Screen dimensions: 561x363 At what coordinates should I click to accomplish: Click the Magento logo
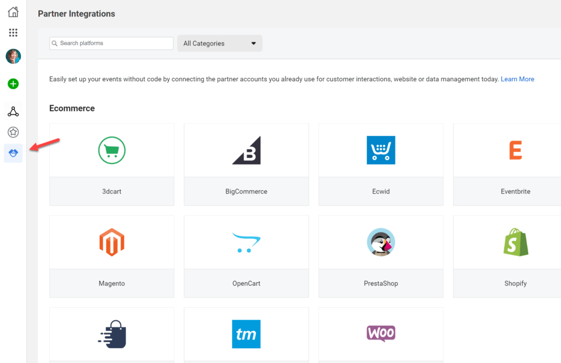(x=112, y=242)
